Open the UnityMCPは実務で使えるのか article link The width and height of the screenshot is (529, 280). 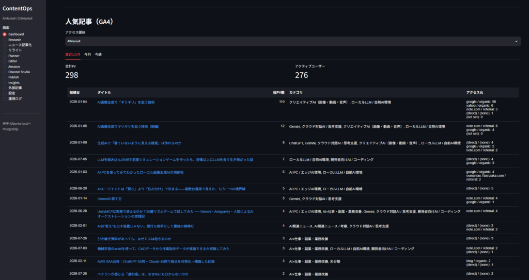[175, 213]
